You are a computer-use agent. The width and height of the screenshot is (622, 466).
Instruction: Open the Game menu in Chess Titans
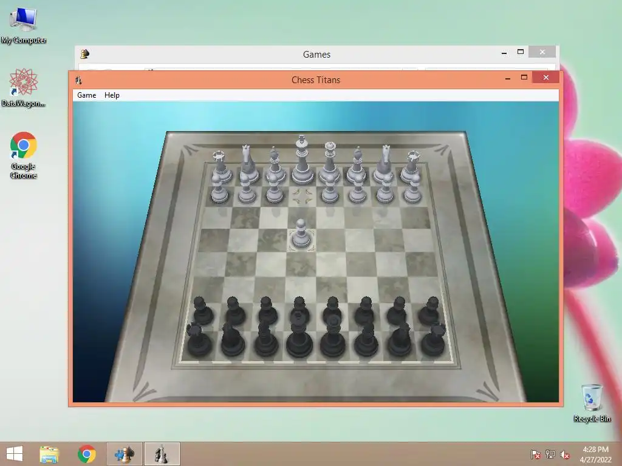86,95
